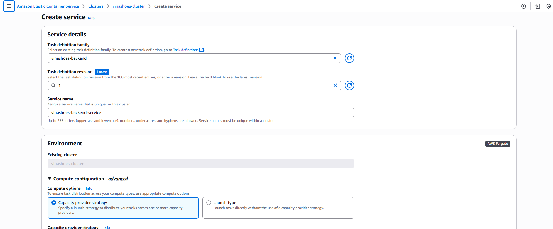
Task: Click the info circle icon in top bar
Action: point(523,6)
